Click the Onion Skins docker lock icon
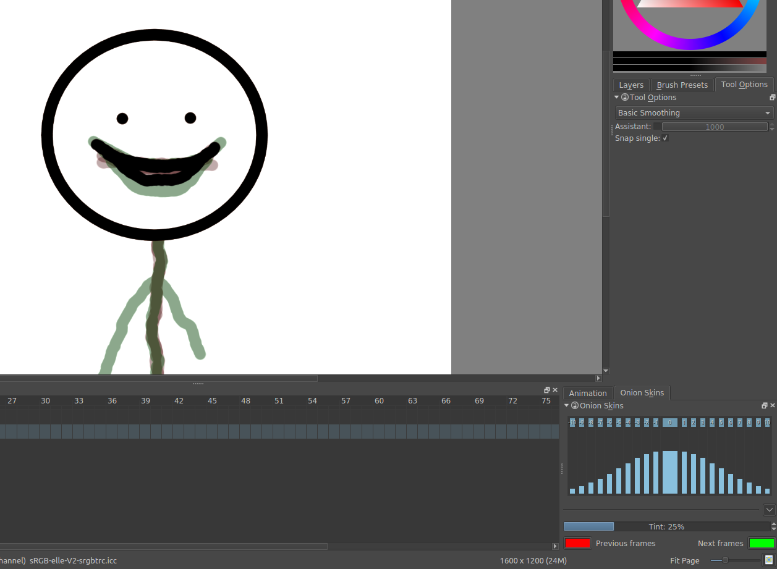Screen dimensions: 777x569 575,406
